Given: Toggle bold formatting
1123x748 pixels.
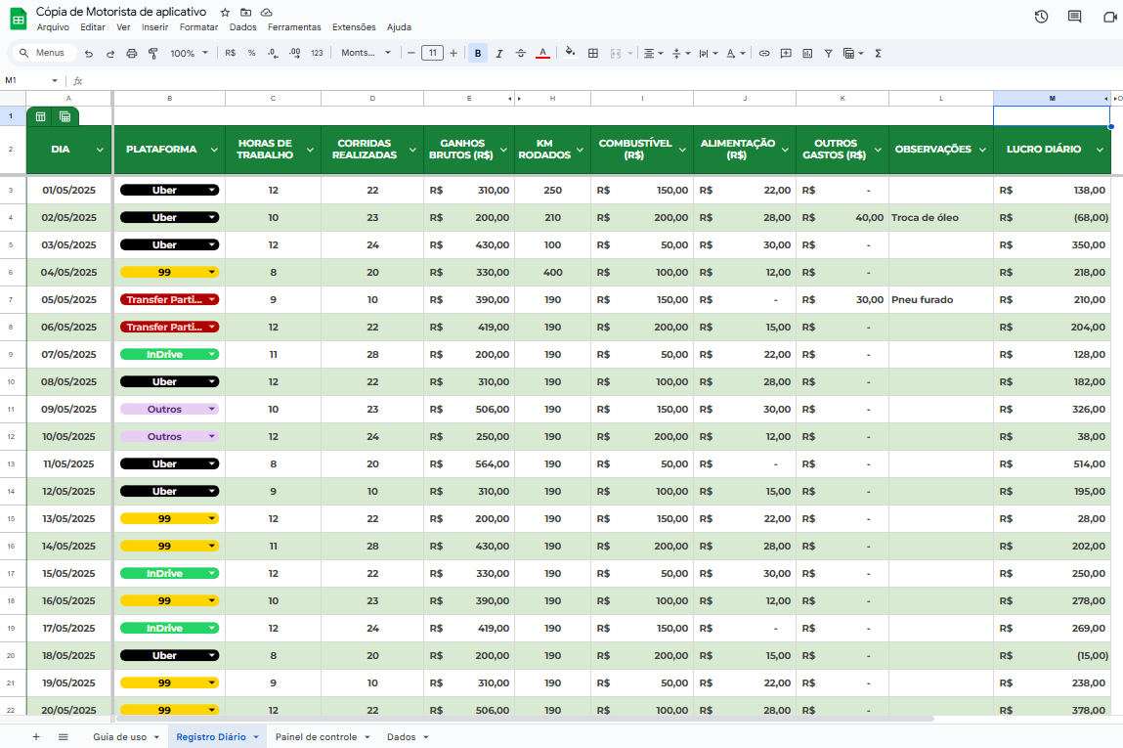Looking at the screenshot, I should click(478, 53).
